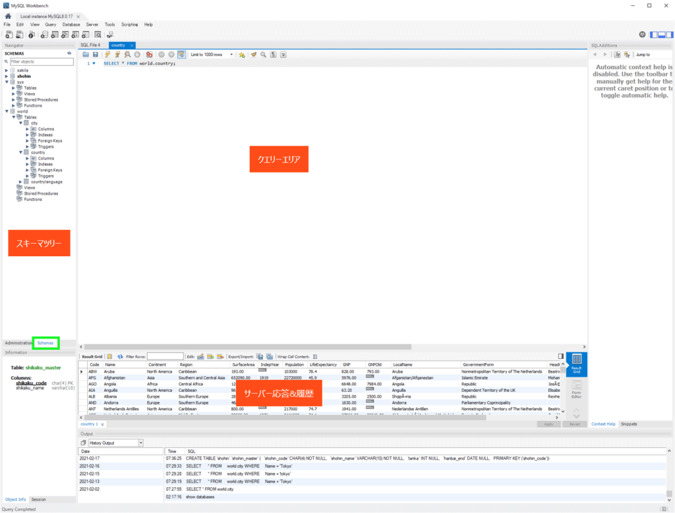This screenshot has height=513, width=675.
Task: Select Result Grid view in side panel
Action: 576,364
